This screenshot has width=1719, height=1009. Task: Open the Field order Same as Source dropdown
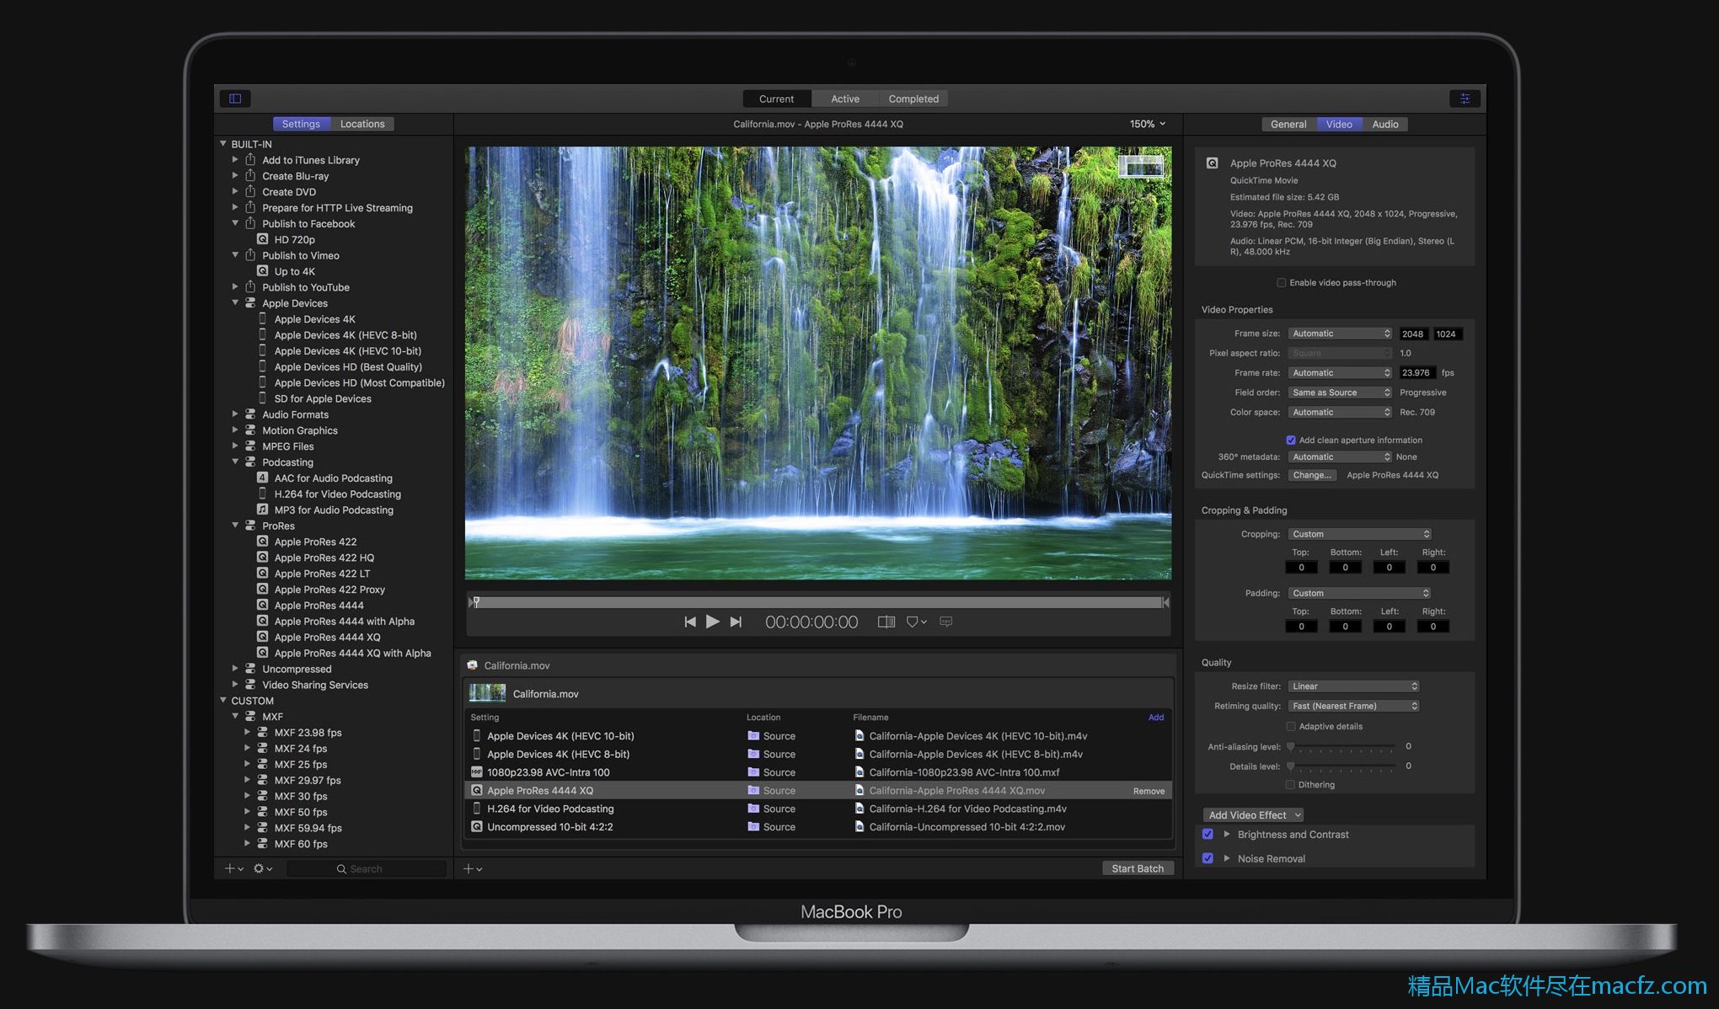click(1340, 392)
